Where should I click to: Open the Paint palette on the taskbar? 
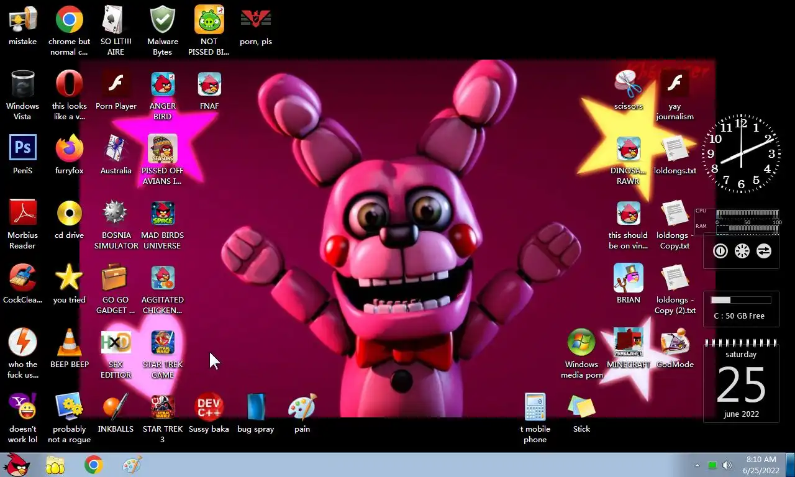coord(132,465)
